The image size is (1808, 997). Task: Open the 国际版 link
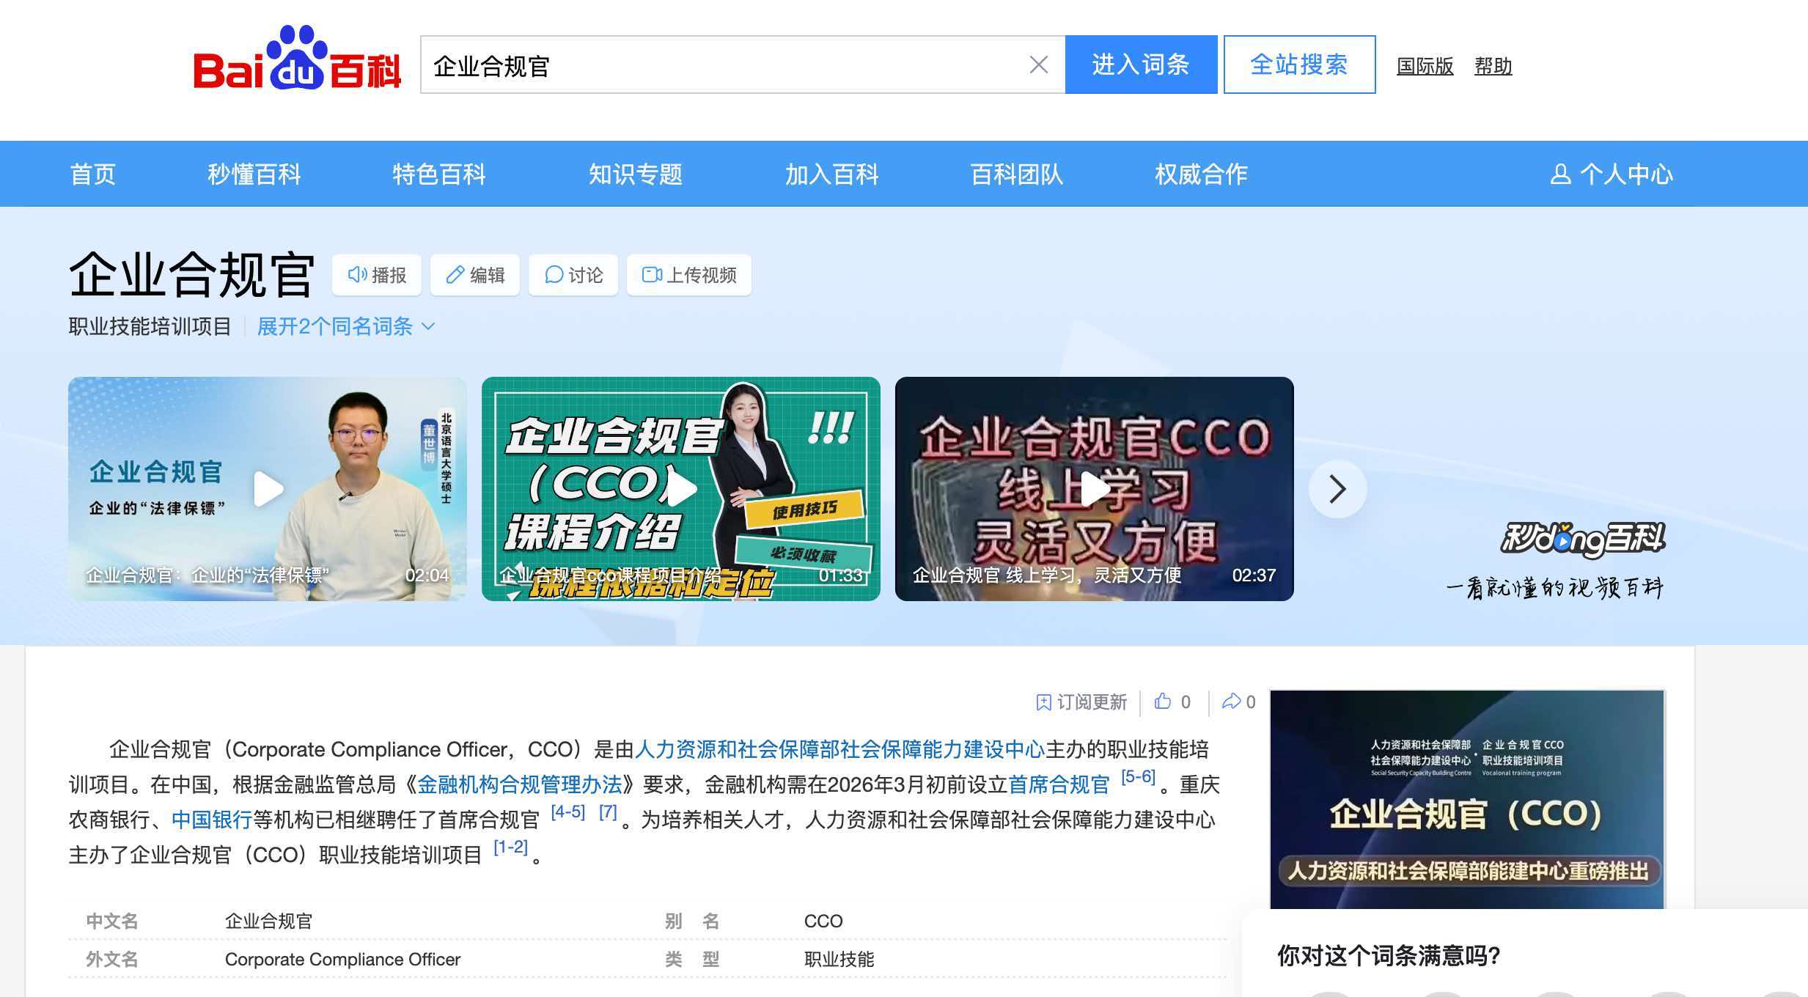coord(1425,66)
